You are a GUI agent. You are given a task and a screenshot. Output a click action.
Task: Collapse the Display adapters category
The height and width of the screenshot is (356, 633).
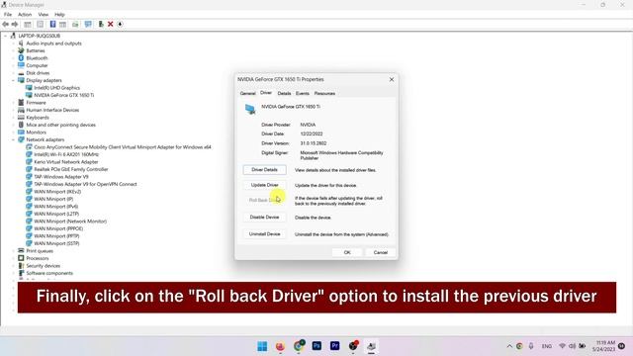tap(13, 80)
